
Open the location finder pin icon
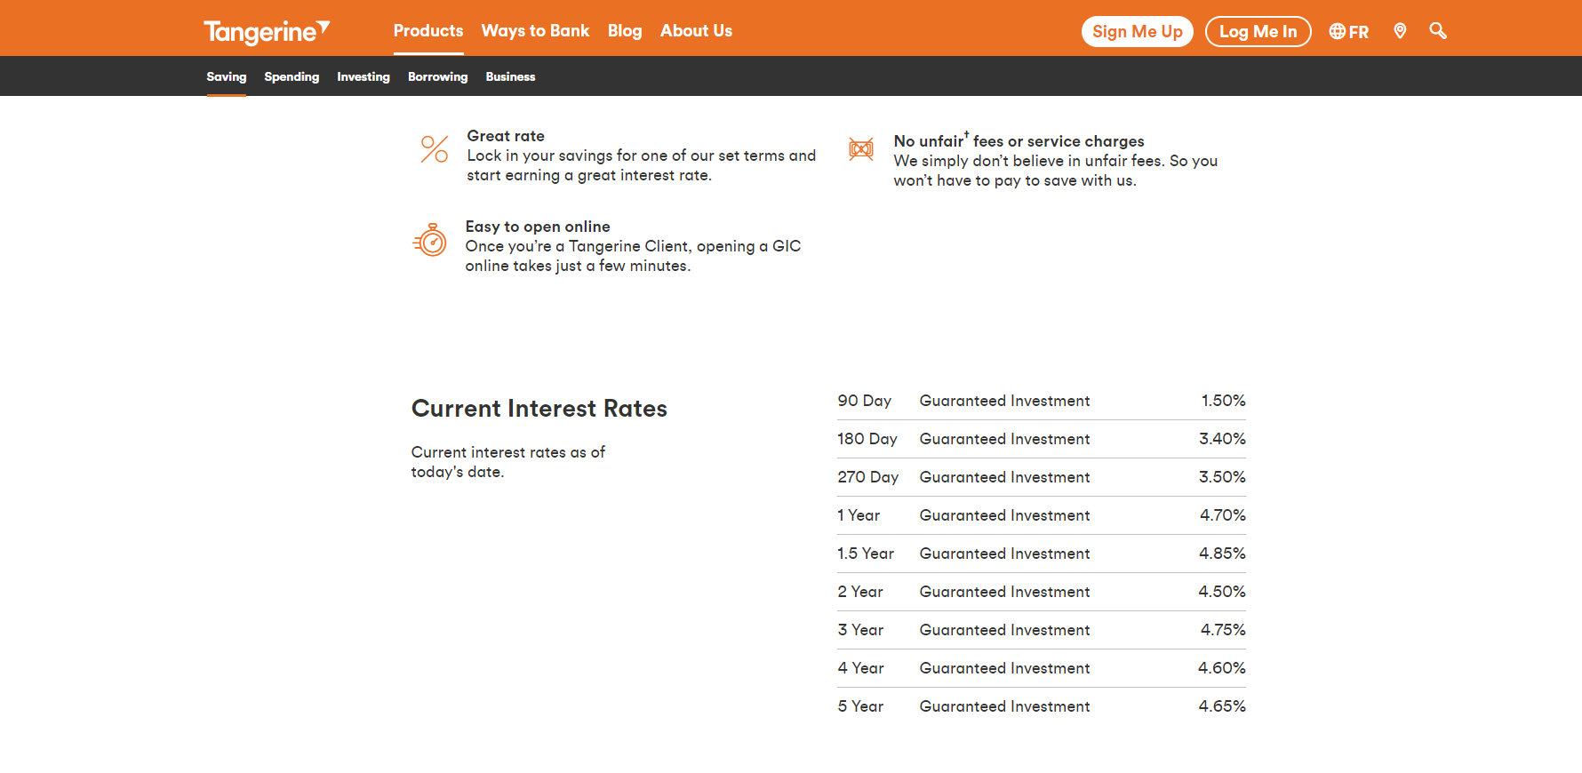1400,31
